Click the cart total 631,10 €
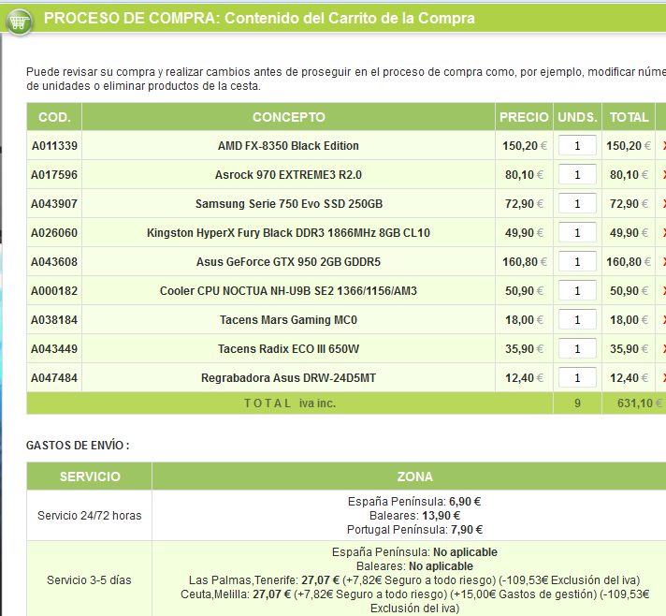Screen dimensions: 666x616 pos(639,403)
